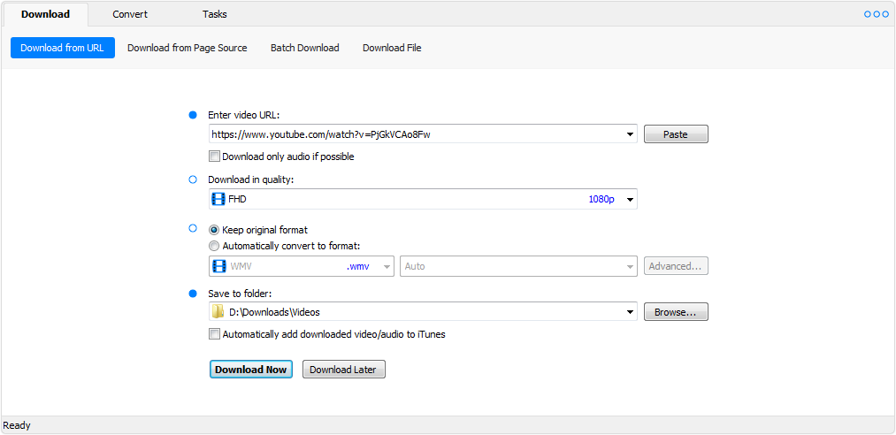Click the yellow folder icon beside D:\Downloads\Videos
This screenshot has height=435, width=896.
click(x=218, y=312)
